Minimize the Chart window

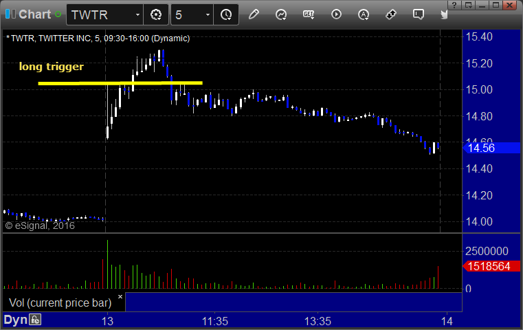pos(482,5)
